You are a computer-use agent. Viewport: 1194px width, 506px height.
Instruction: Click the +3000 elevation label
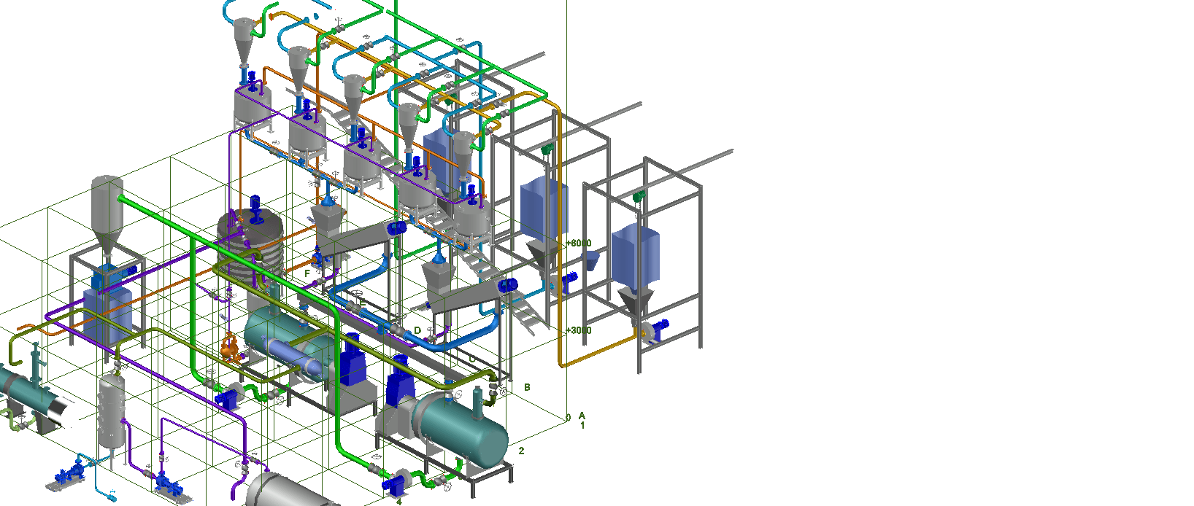[x=579, y=330]
